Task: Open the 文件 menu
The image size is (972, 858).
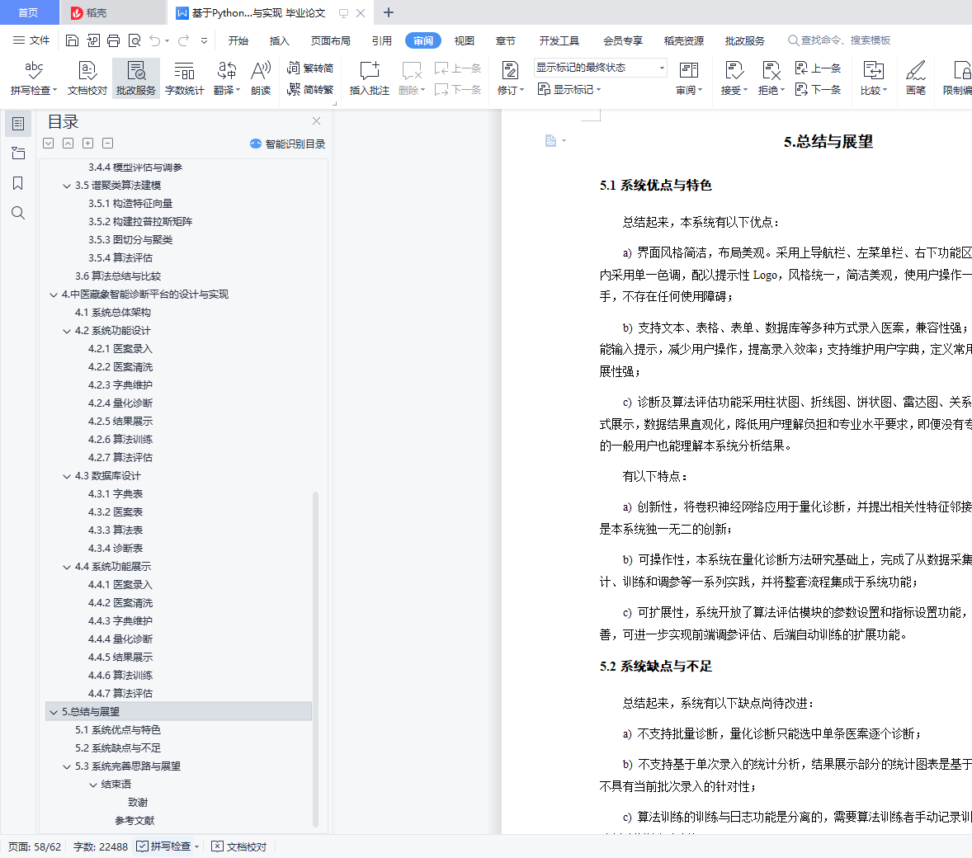Action: [31, 40]
